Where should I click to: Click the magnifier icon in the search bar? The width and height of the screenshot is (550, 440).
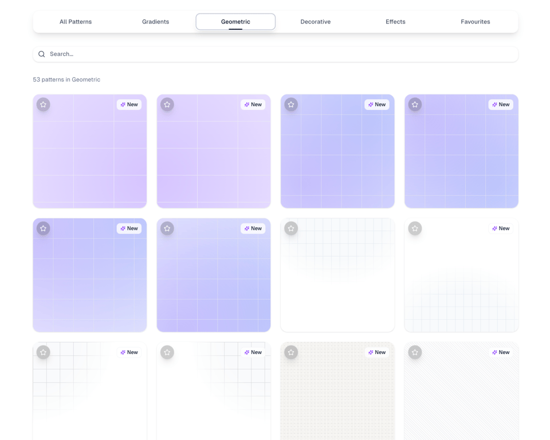[42, 54]
